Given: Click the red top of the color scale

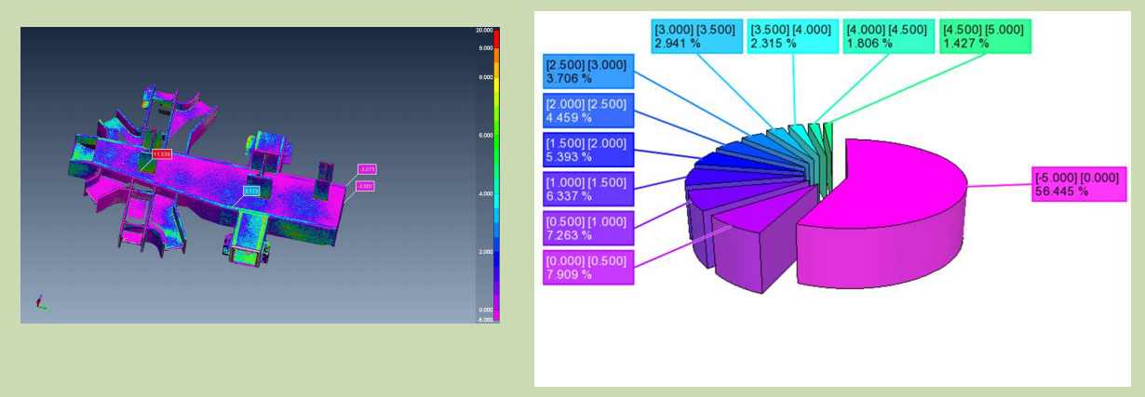Looking at the screenshot, I should click(x=496, y=33).
